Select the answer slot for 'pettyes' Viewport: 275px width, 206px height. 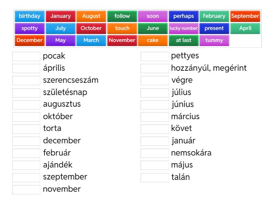154,56
